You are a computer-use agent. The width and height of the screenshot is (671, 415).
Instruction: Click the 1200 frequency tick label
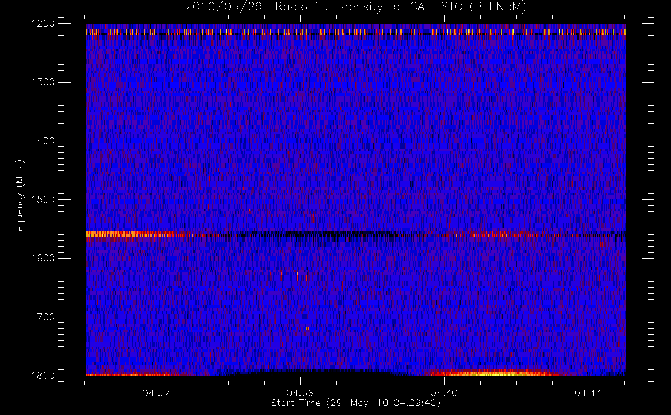(x=43, y=24)
